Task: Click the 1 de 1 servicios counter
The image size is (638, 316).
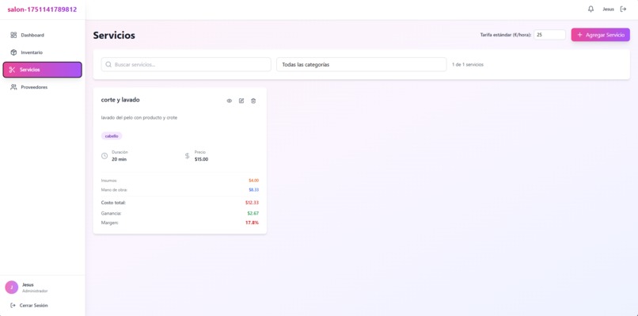Action: coord(468,64)
